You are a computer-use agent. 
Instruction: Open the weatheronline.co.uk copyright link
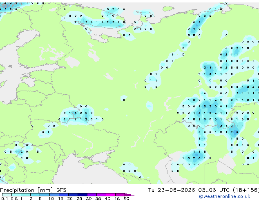coord(225,196)
